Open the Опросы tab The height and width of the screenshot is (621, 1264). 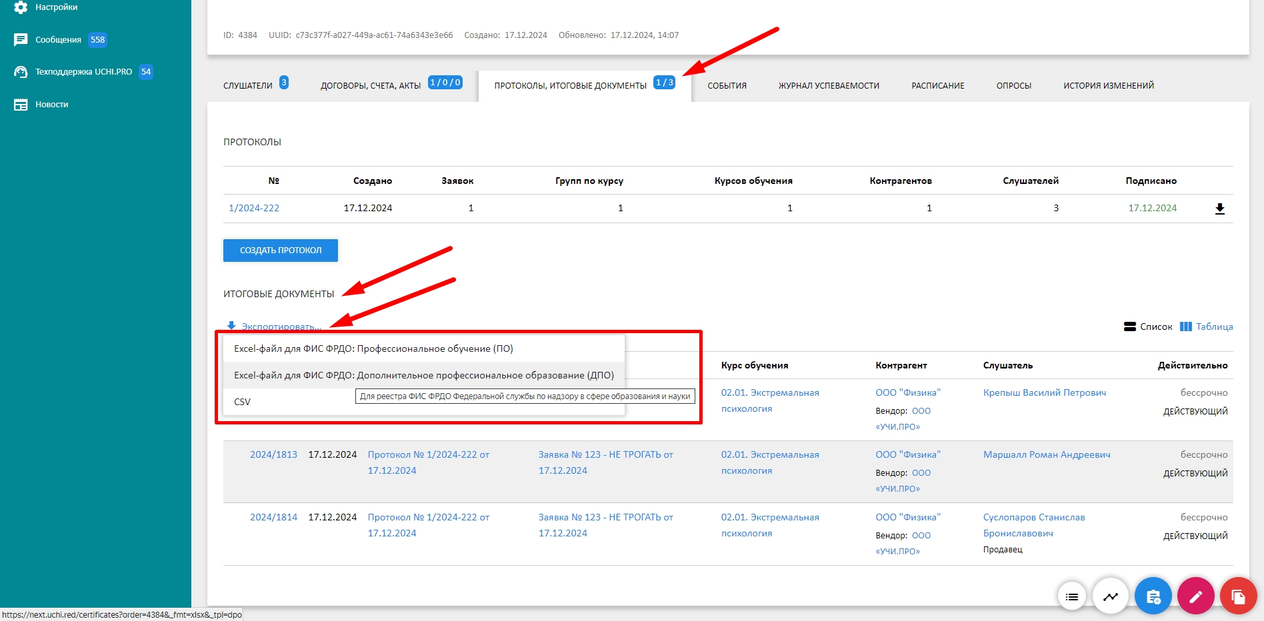(x=1014, y=85)
